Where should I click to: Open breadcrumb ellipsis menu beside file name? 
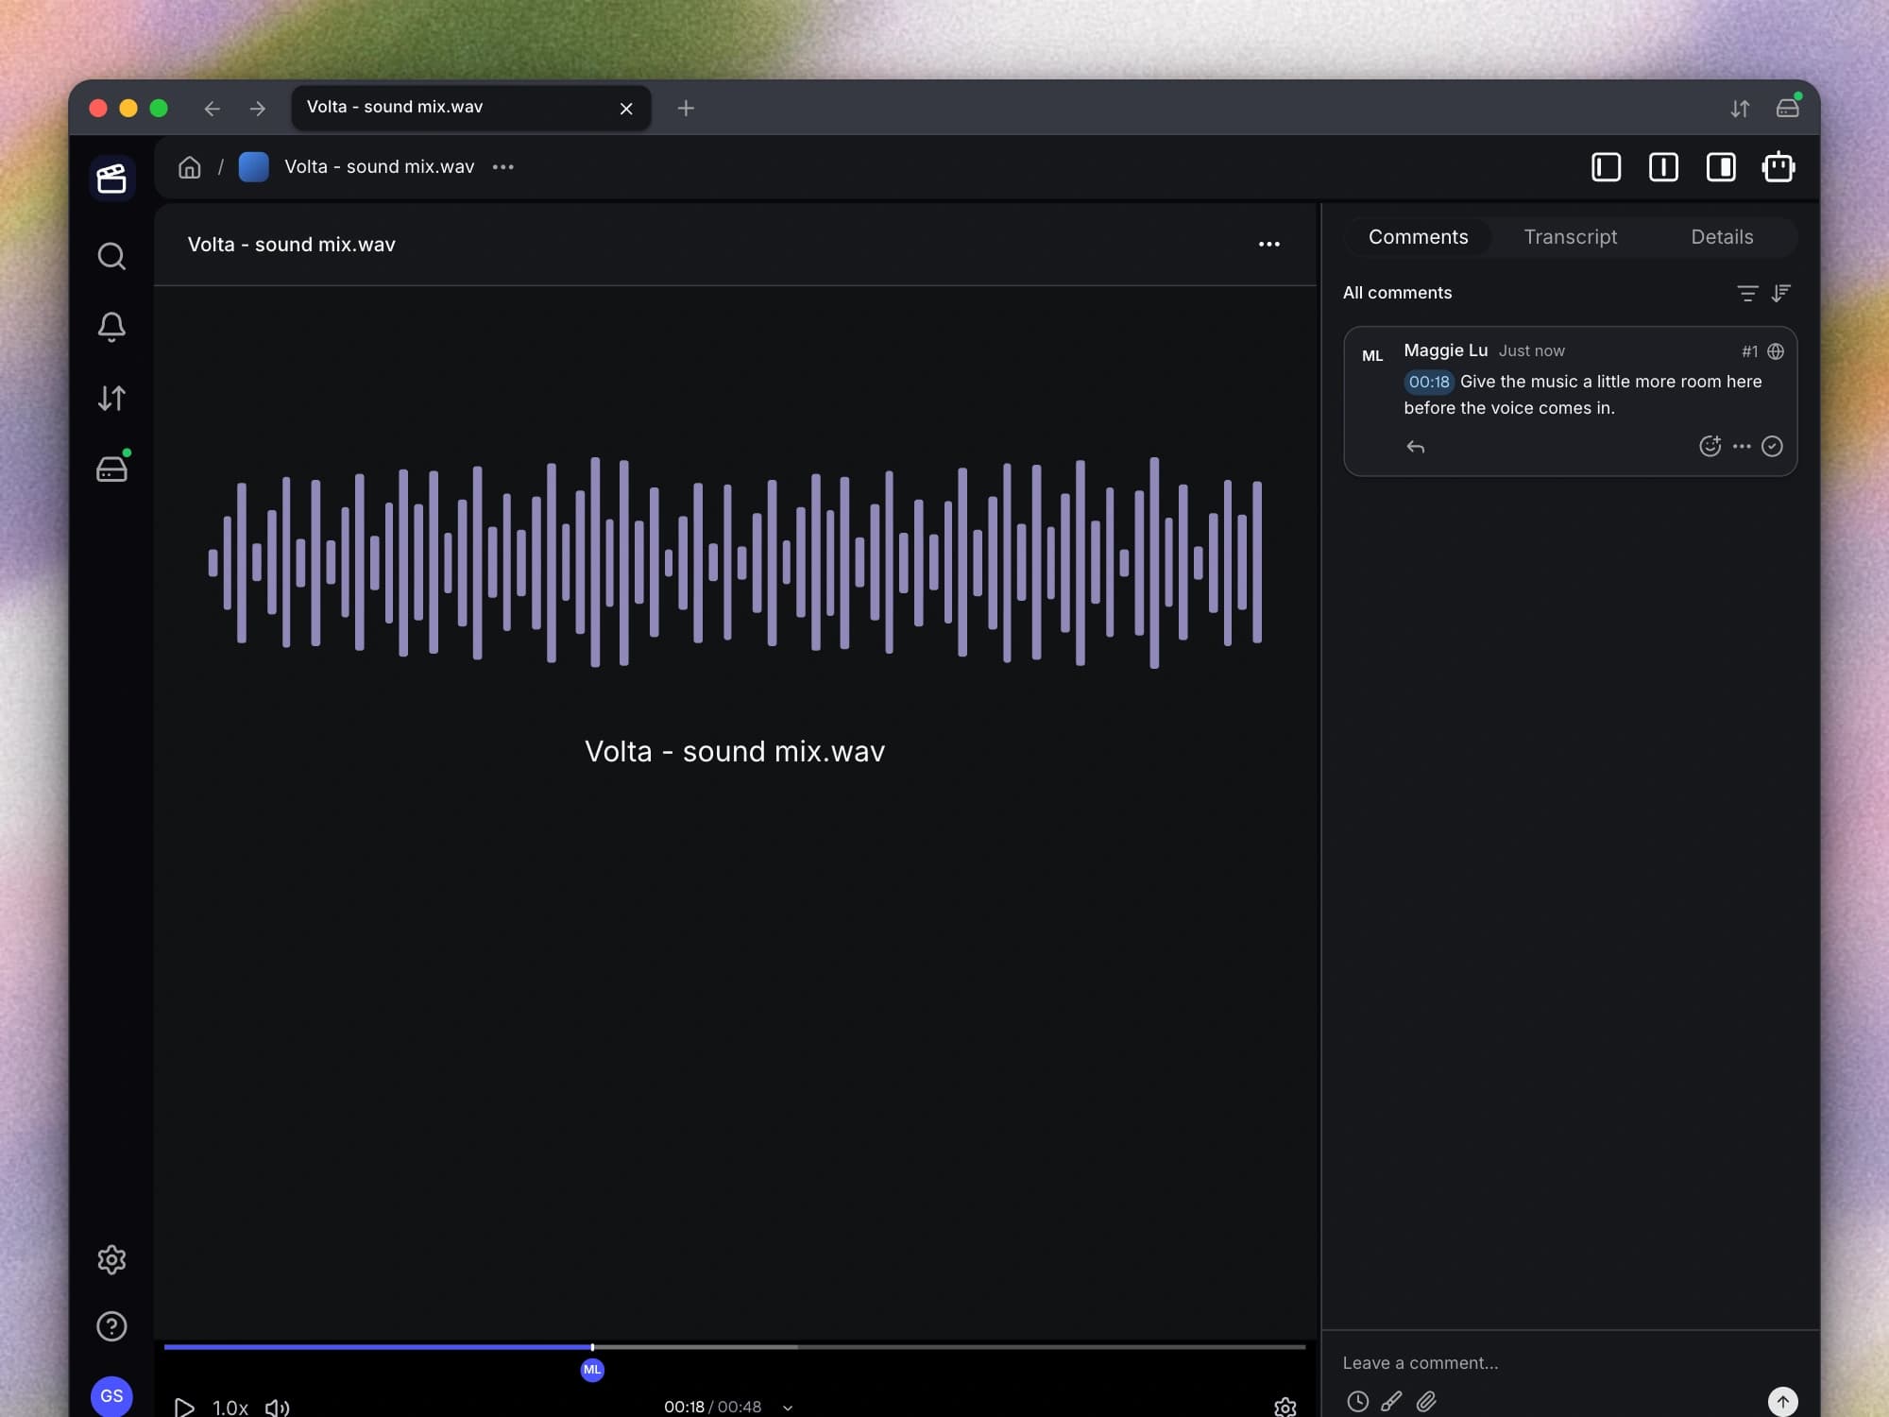point(503,167)
